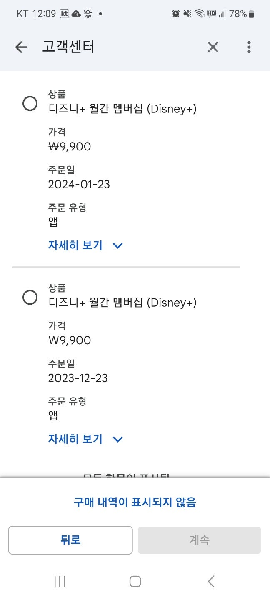
Task: Tap the 고객센터 page title
Action: point(68,47)
